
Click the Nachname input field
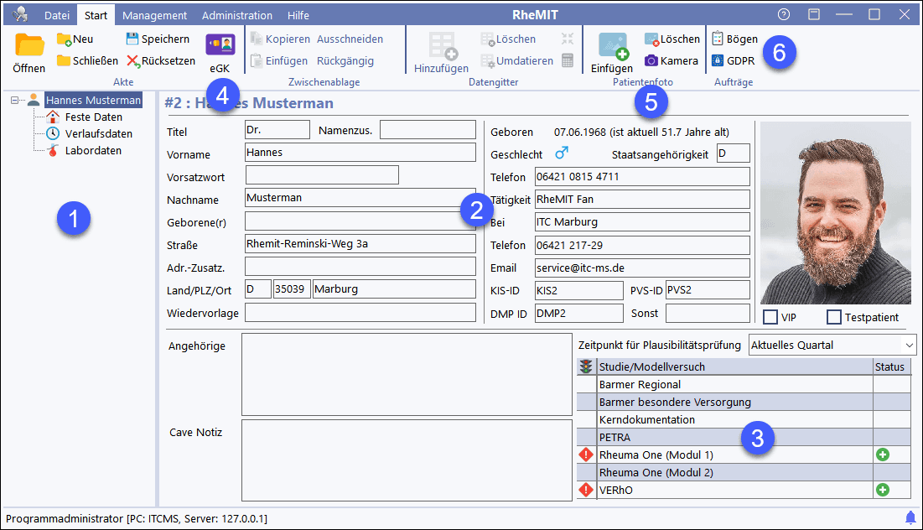(x=360, y=198)
